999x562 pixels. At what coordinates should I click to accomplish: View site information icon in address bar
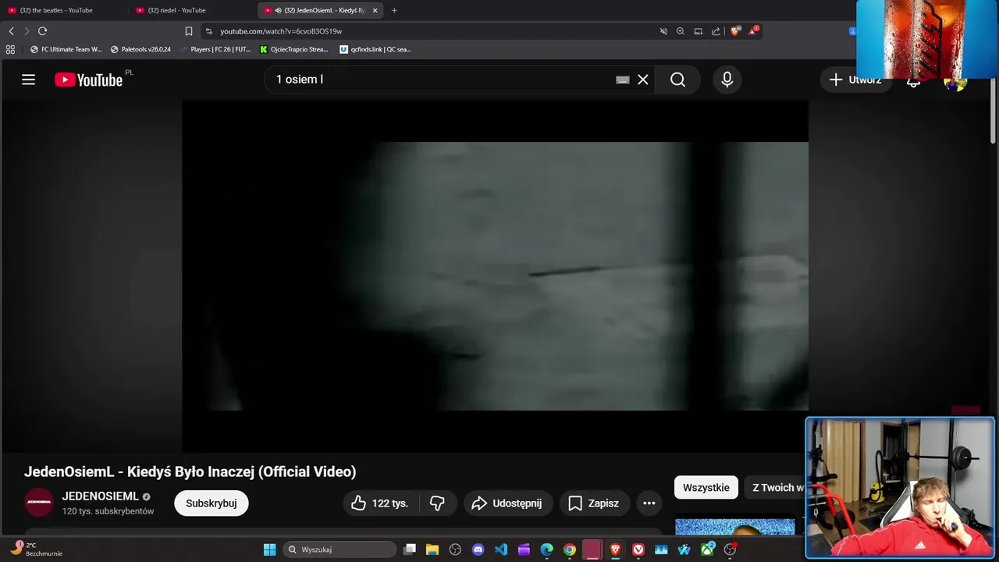click(208, 31)
